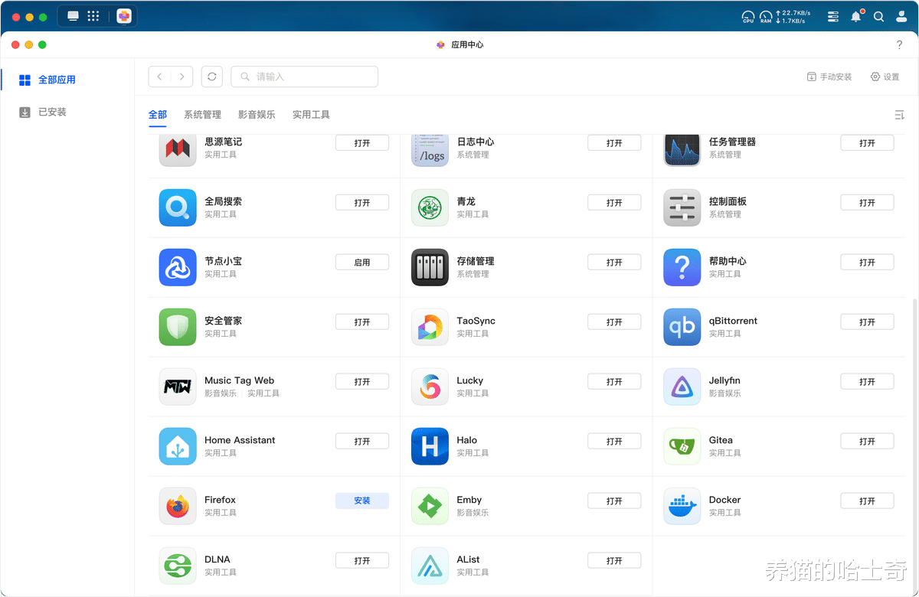Viewport: 919px width, 597px height.
Task: Click the 控制面板 sliders icon
Action: tap(682, 208)
